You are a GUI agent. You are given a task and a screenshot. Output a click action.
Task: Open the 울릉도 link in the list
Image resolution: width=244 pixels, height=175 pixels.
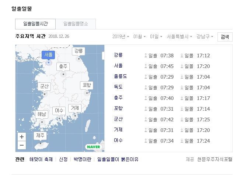pos(121,76)
